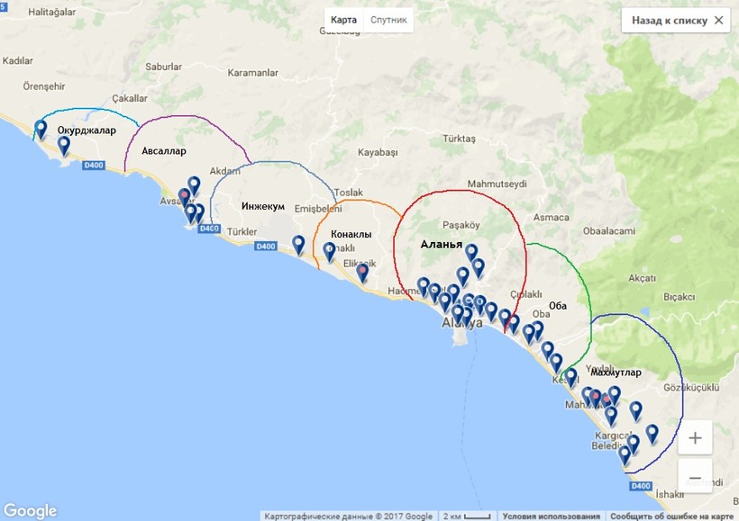Screen dimensions: 739x521
Task: Switch to the Карта map tab
Action: click(x=343, y=20)
